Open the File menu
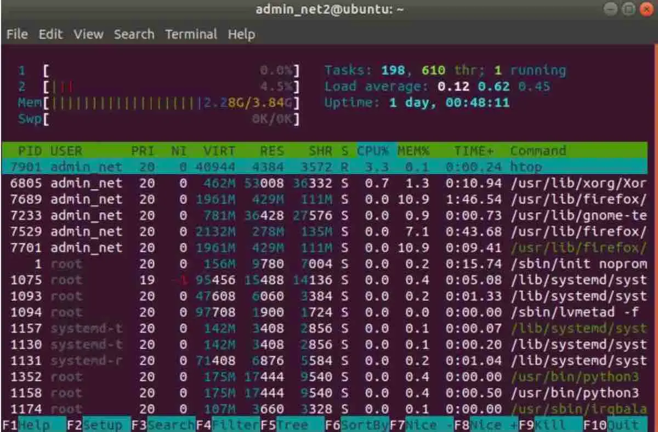Screen dimensions: 658x432 click(17, 34)
